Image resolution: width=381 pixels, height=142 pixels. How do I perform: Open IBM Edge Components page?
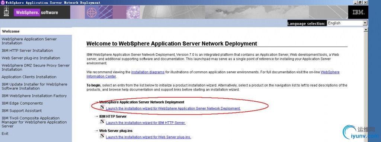tap(22, 103)
